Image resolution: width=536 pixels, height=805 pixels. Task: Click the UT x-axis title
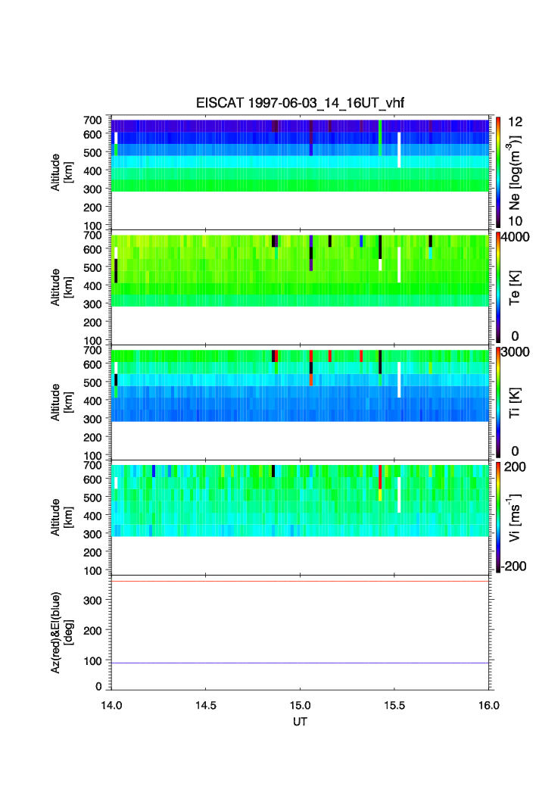pos(300,722)
